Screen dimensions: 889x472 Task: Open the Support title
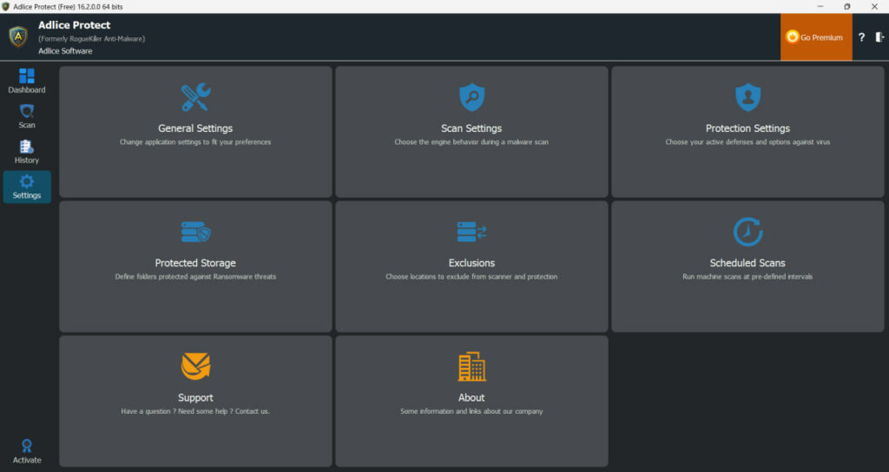195,397
